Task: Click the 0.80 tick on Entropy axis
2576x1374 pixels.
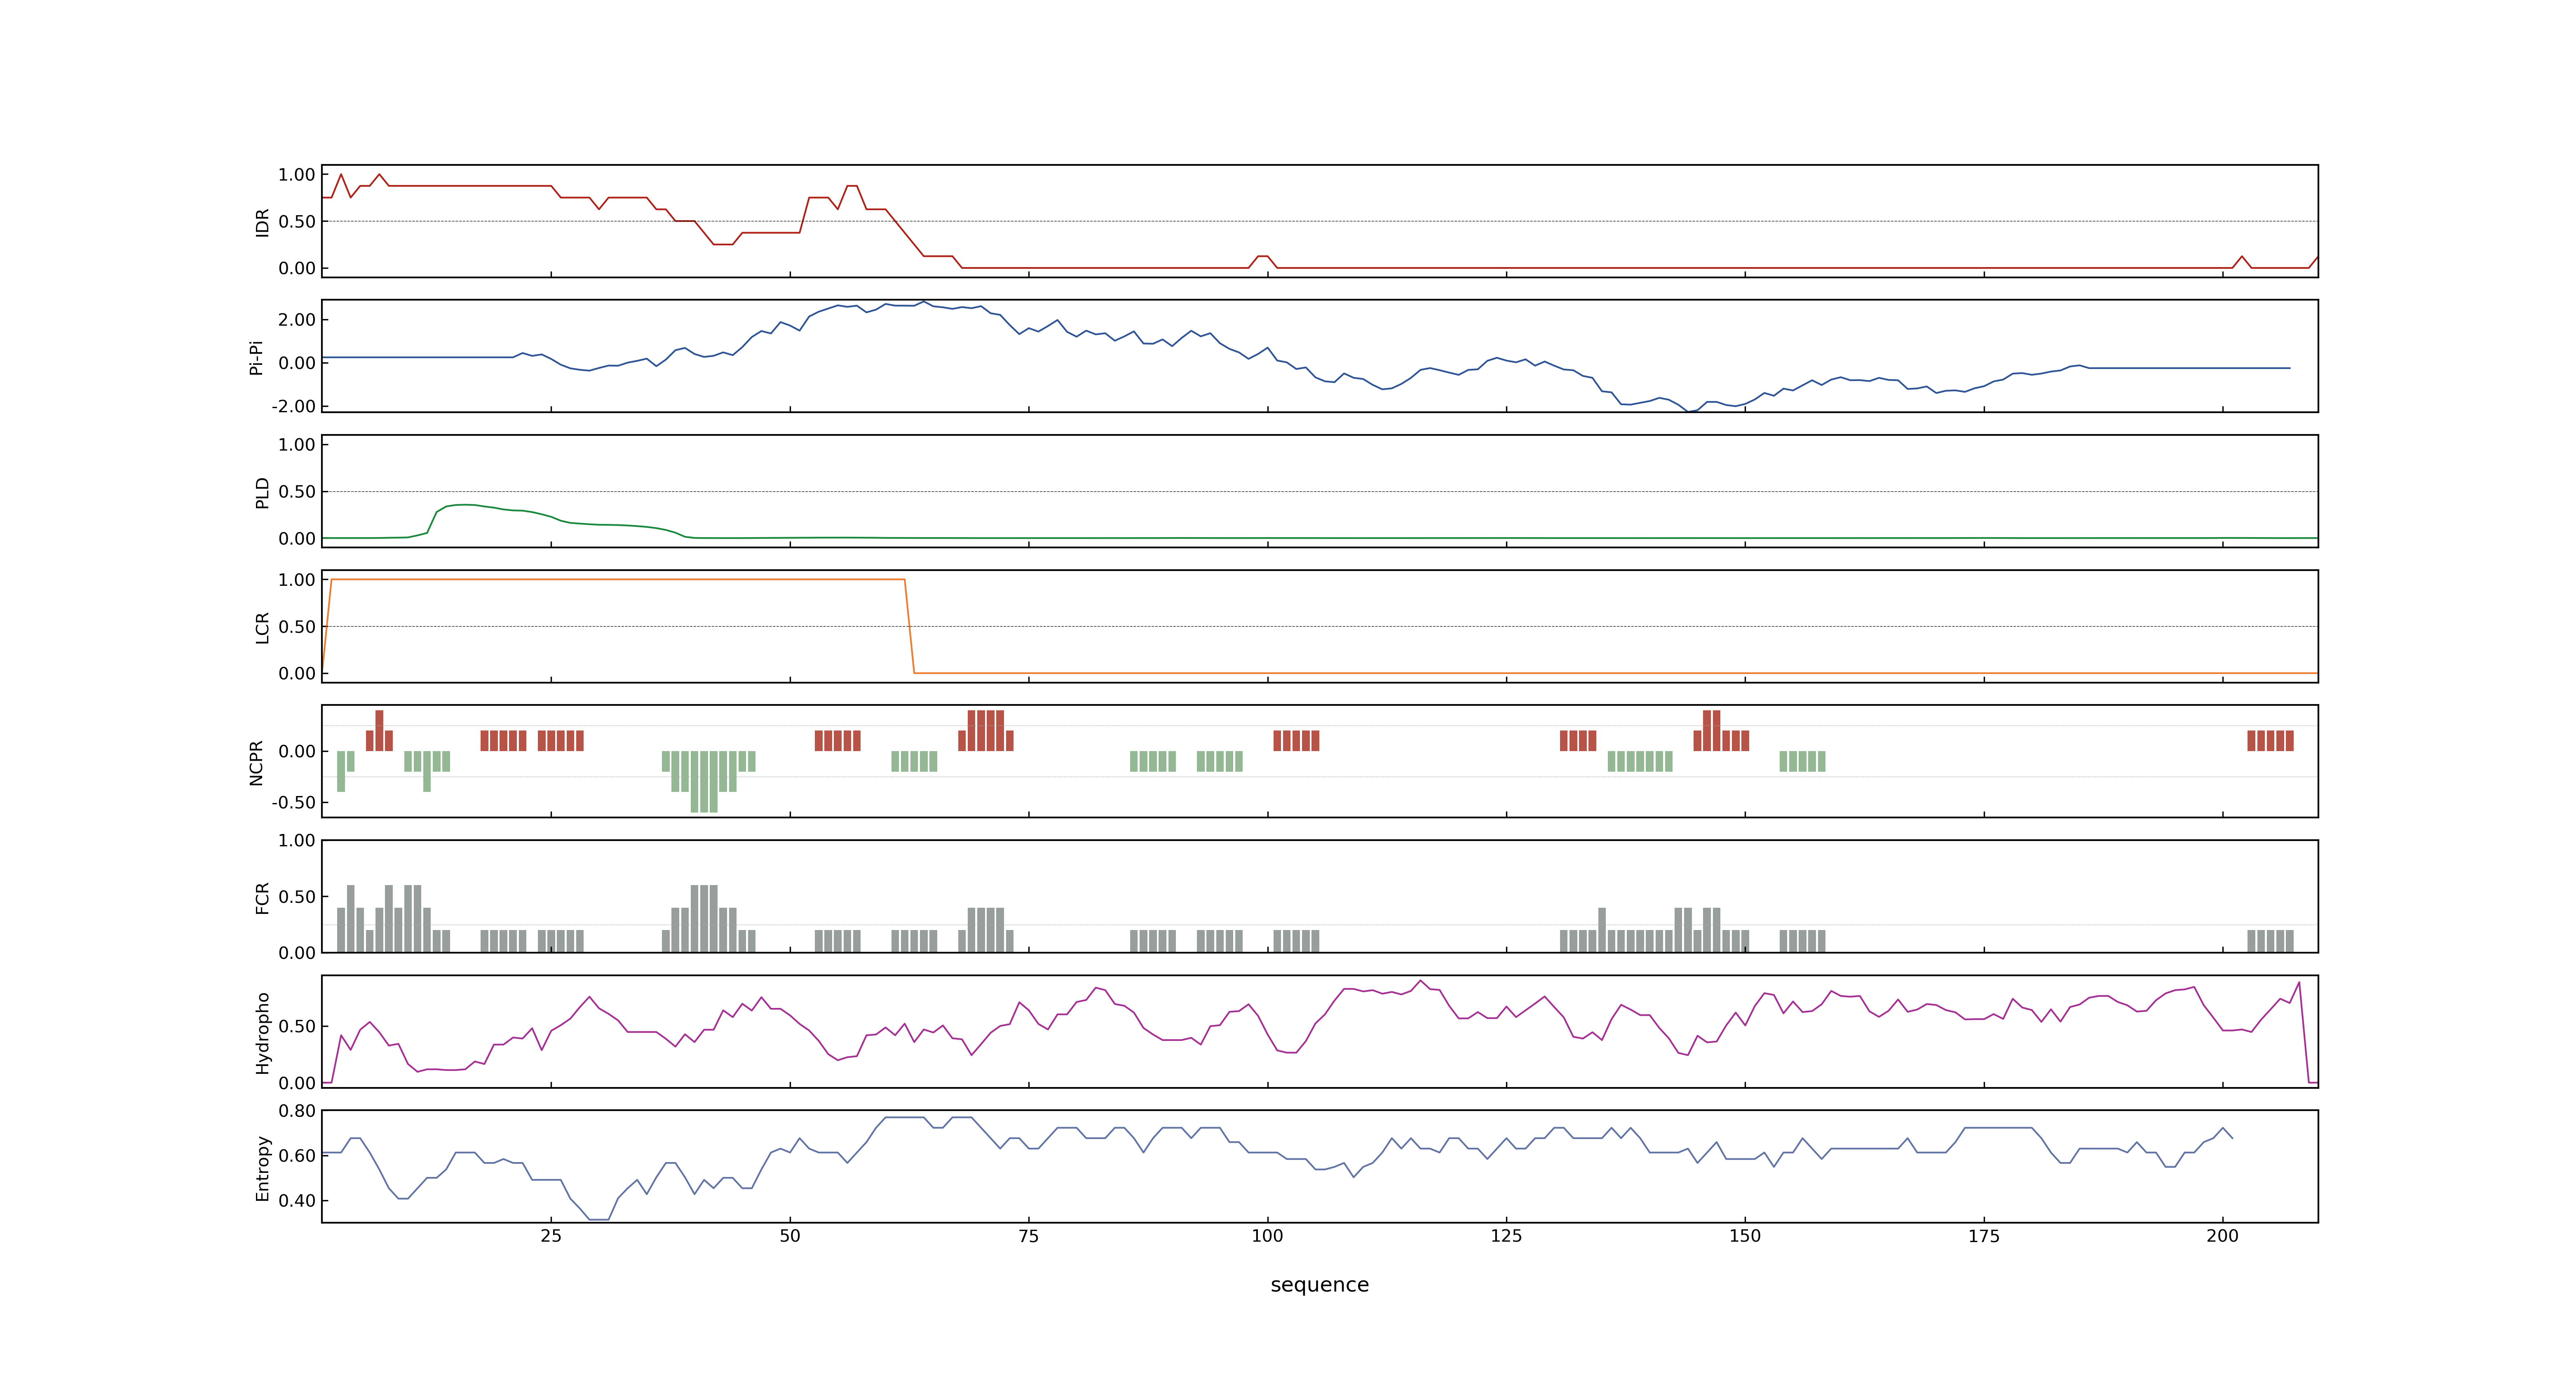Action: pyautogui.click(x=297, y=1111)
